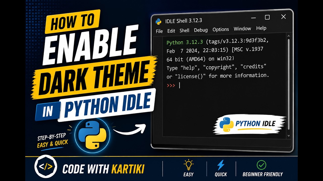Screen dimensions: 323x181
Task: Maximize the IDLE Shell window
Action: pyautogui.click(x=267, y=17)
